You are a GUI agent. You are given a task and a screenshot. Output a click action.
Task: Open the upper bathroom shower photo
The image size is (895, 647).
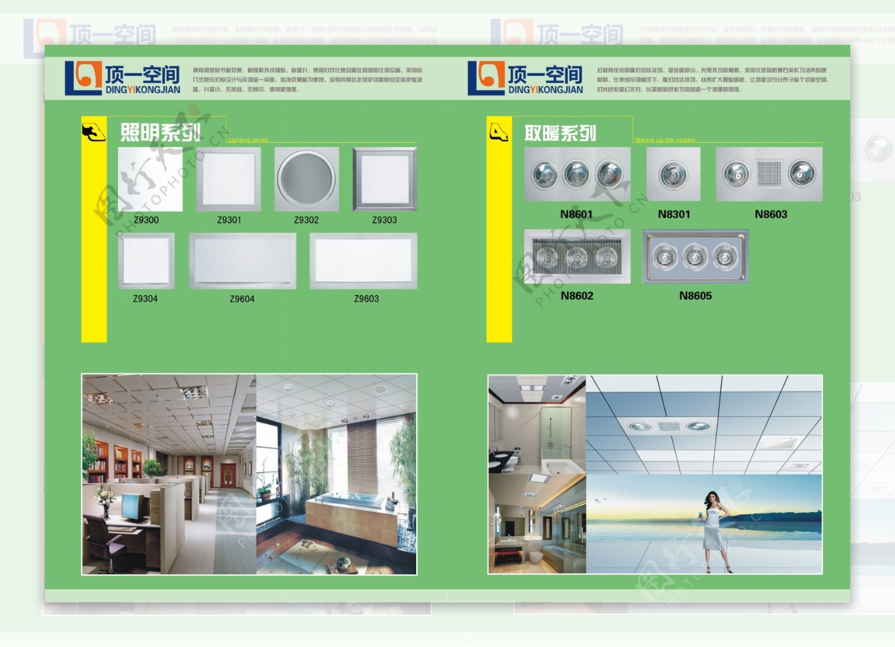pos(537,425)
